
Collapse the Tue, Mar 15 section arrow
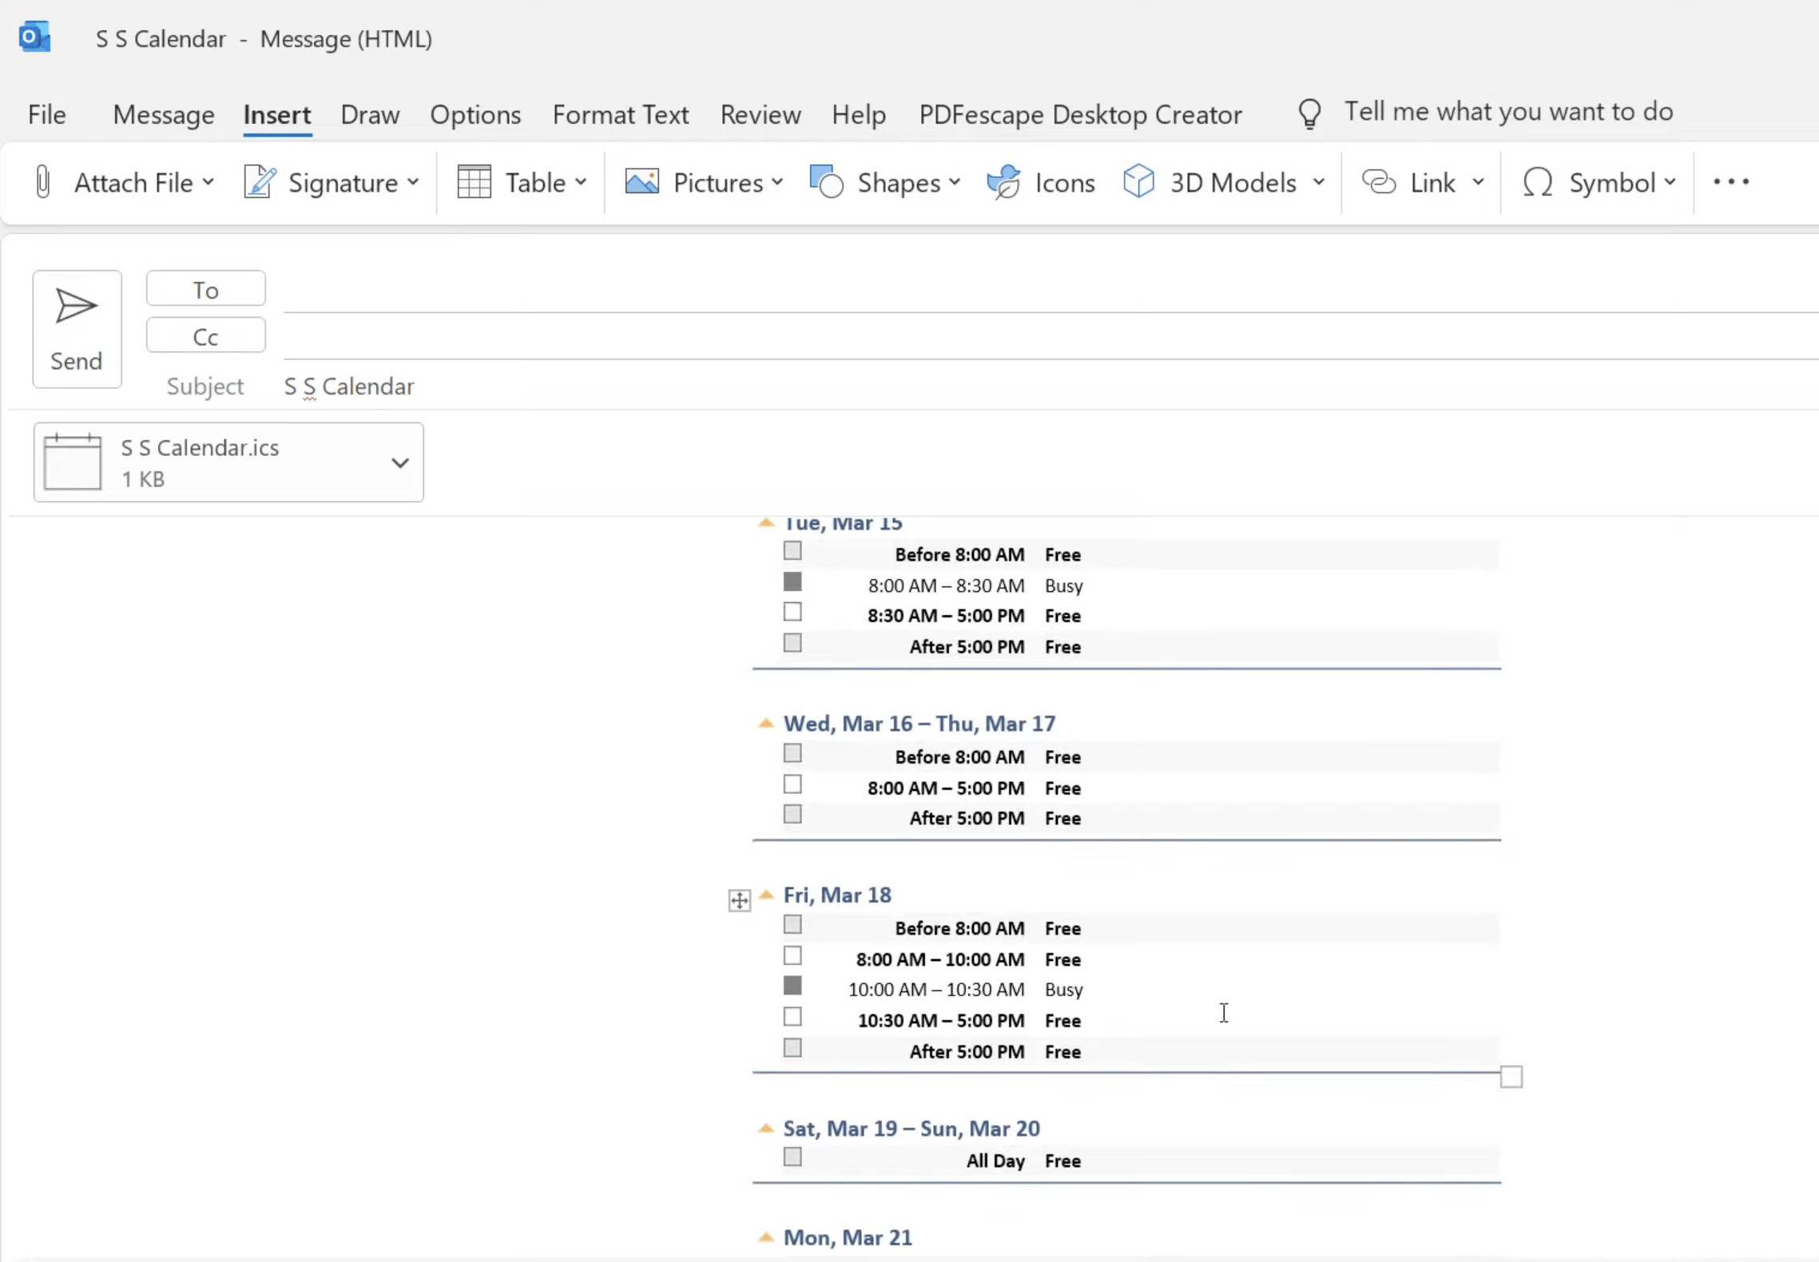(766, 522)
